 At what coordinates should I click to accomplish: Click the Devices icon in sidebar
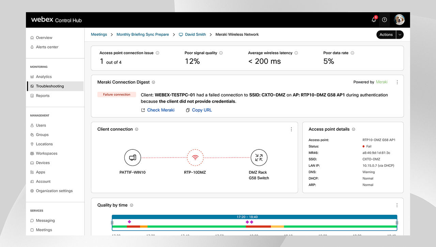(x=32, y=163)
